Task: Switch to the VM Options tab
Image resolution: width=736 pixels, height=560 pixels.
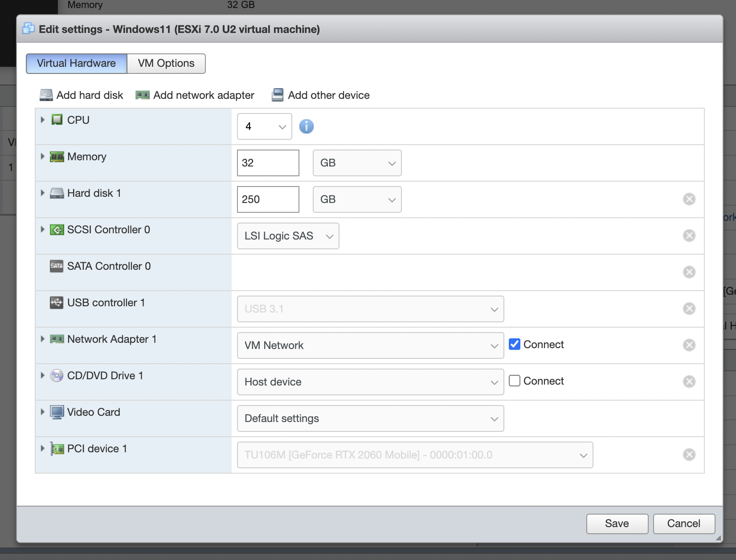Action: coord(166,63)
